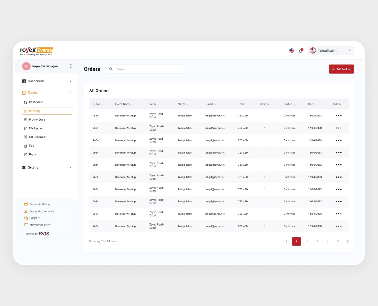
Task: Open the Report page
Action: click(x=33, y=154)
